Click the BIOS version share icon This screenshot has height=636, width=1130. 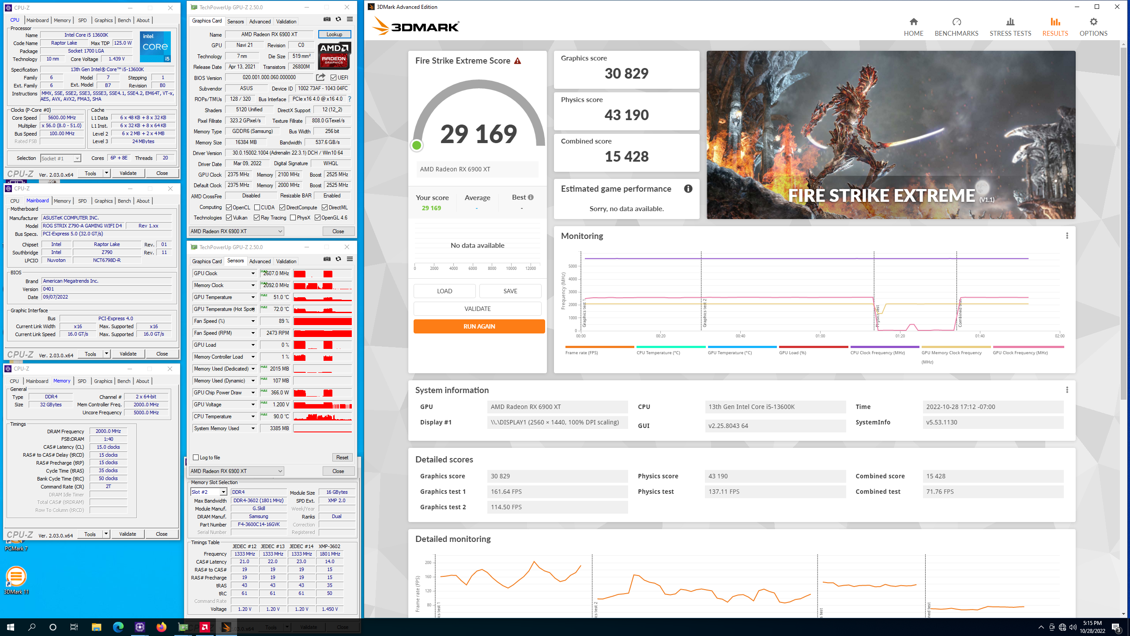click(320, 77)
